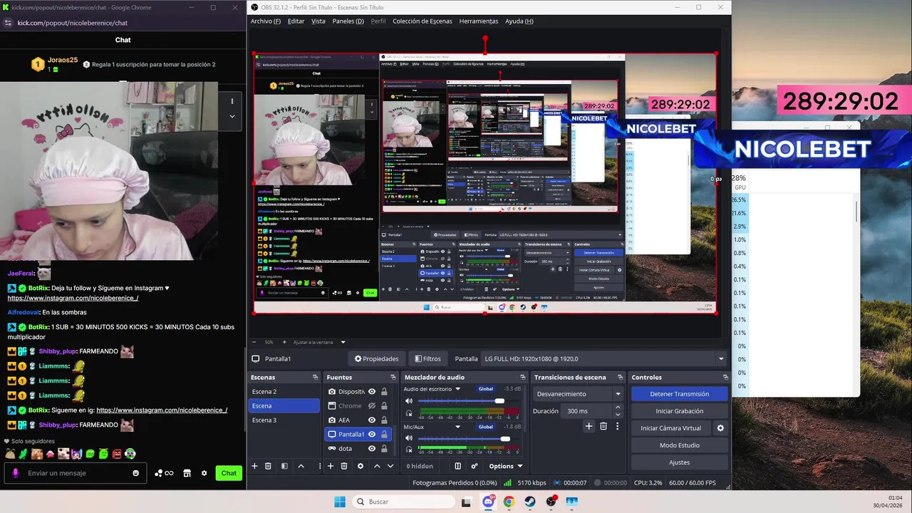Move source down in Fuentes toolbar
The image size is (912, 513).
[390, 466]
